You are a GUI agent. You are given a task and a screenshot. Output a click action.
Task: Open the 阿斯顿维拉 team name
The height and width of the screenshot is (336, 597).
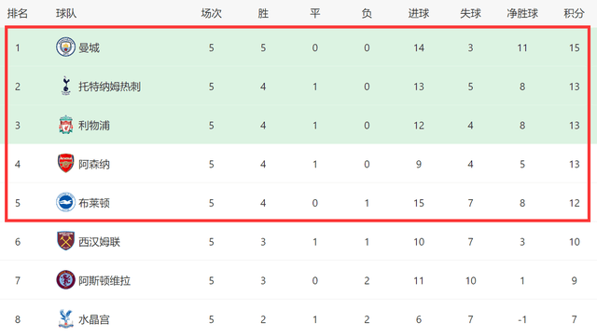click(104, 280)
